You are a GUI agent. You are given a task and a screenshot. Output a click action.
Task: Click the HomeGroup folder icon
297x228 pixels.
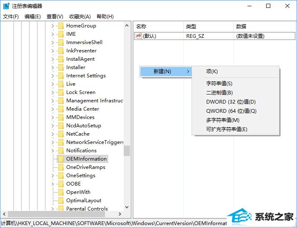click(x=61, y=26)
